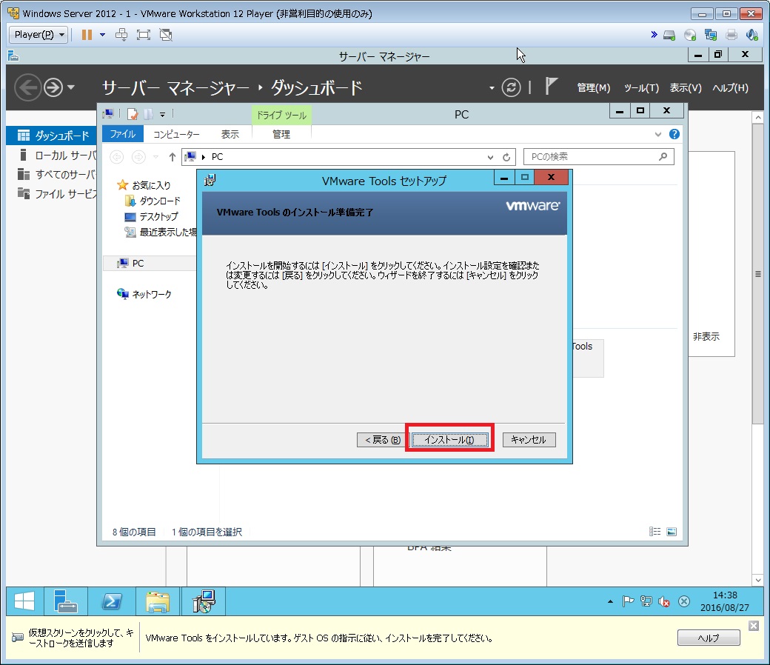Expand the hidden devices chevron in VMware toolbar
Viewport: 770px width, 665px height.
[654, 34]
